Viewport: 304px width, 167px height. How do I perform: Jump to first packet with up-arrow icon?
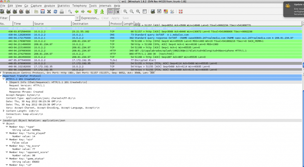click(96, 12)
